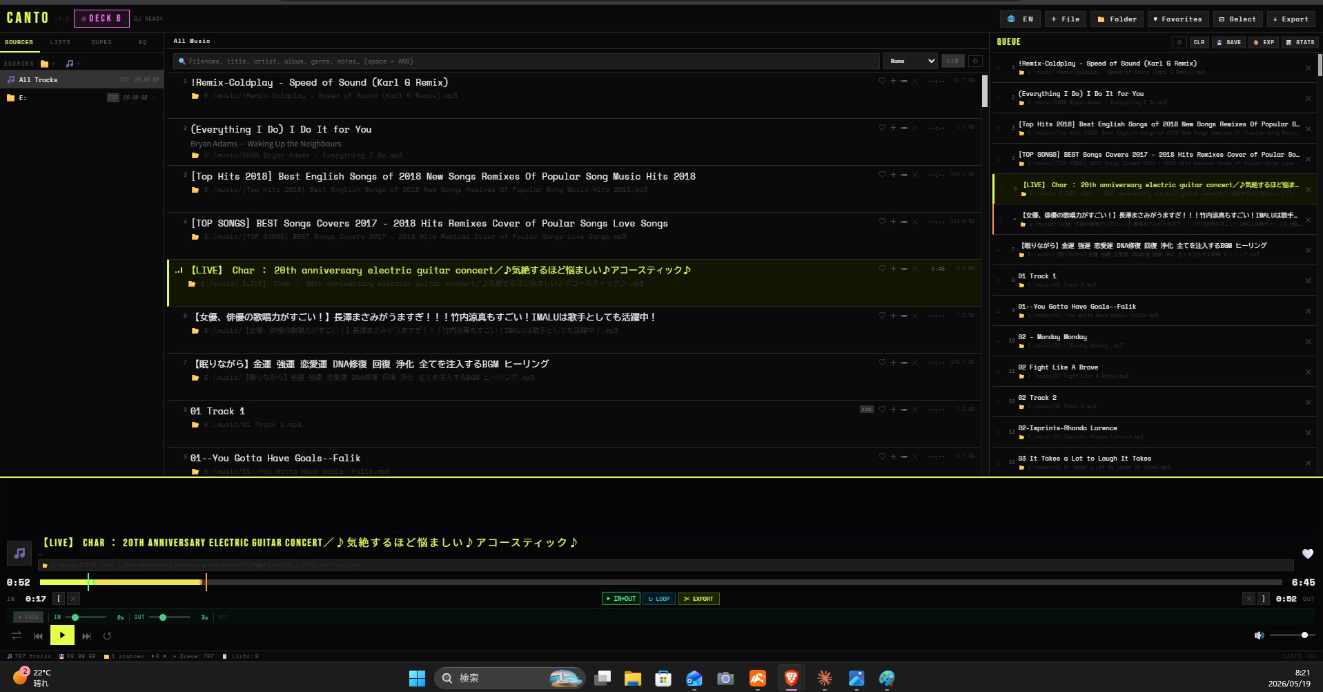Screen dimensions: 1323x692
Task: Delete Top Hits 2018 track with red X
Action: coord(915,175)
